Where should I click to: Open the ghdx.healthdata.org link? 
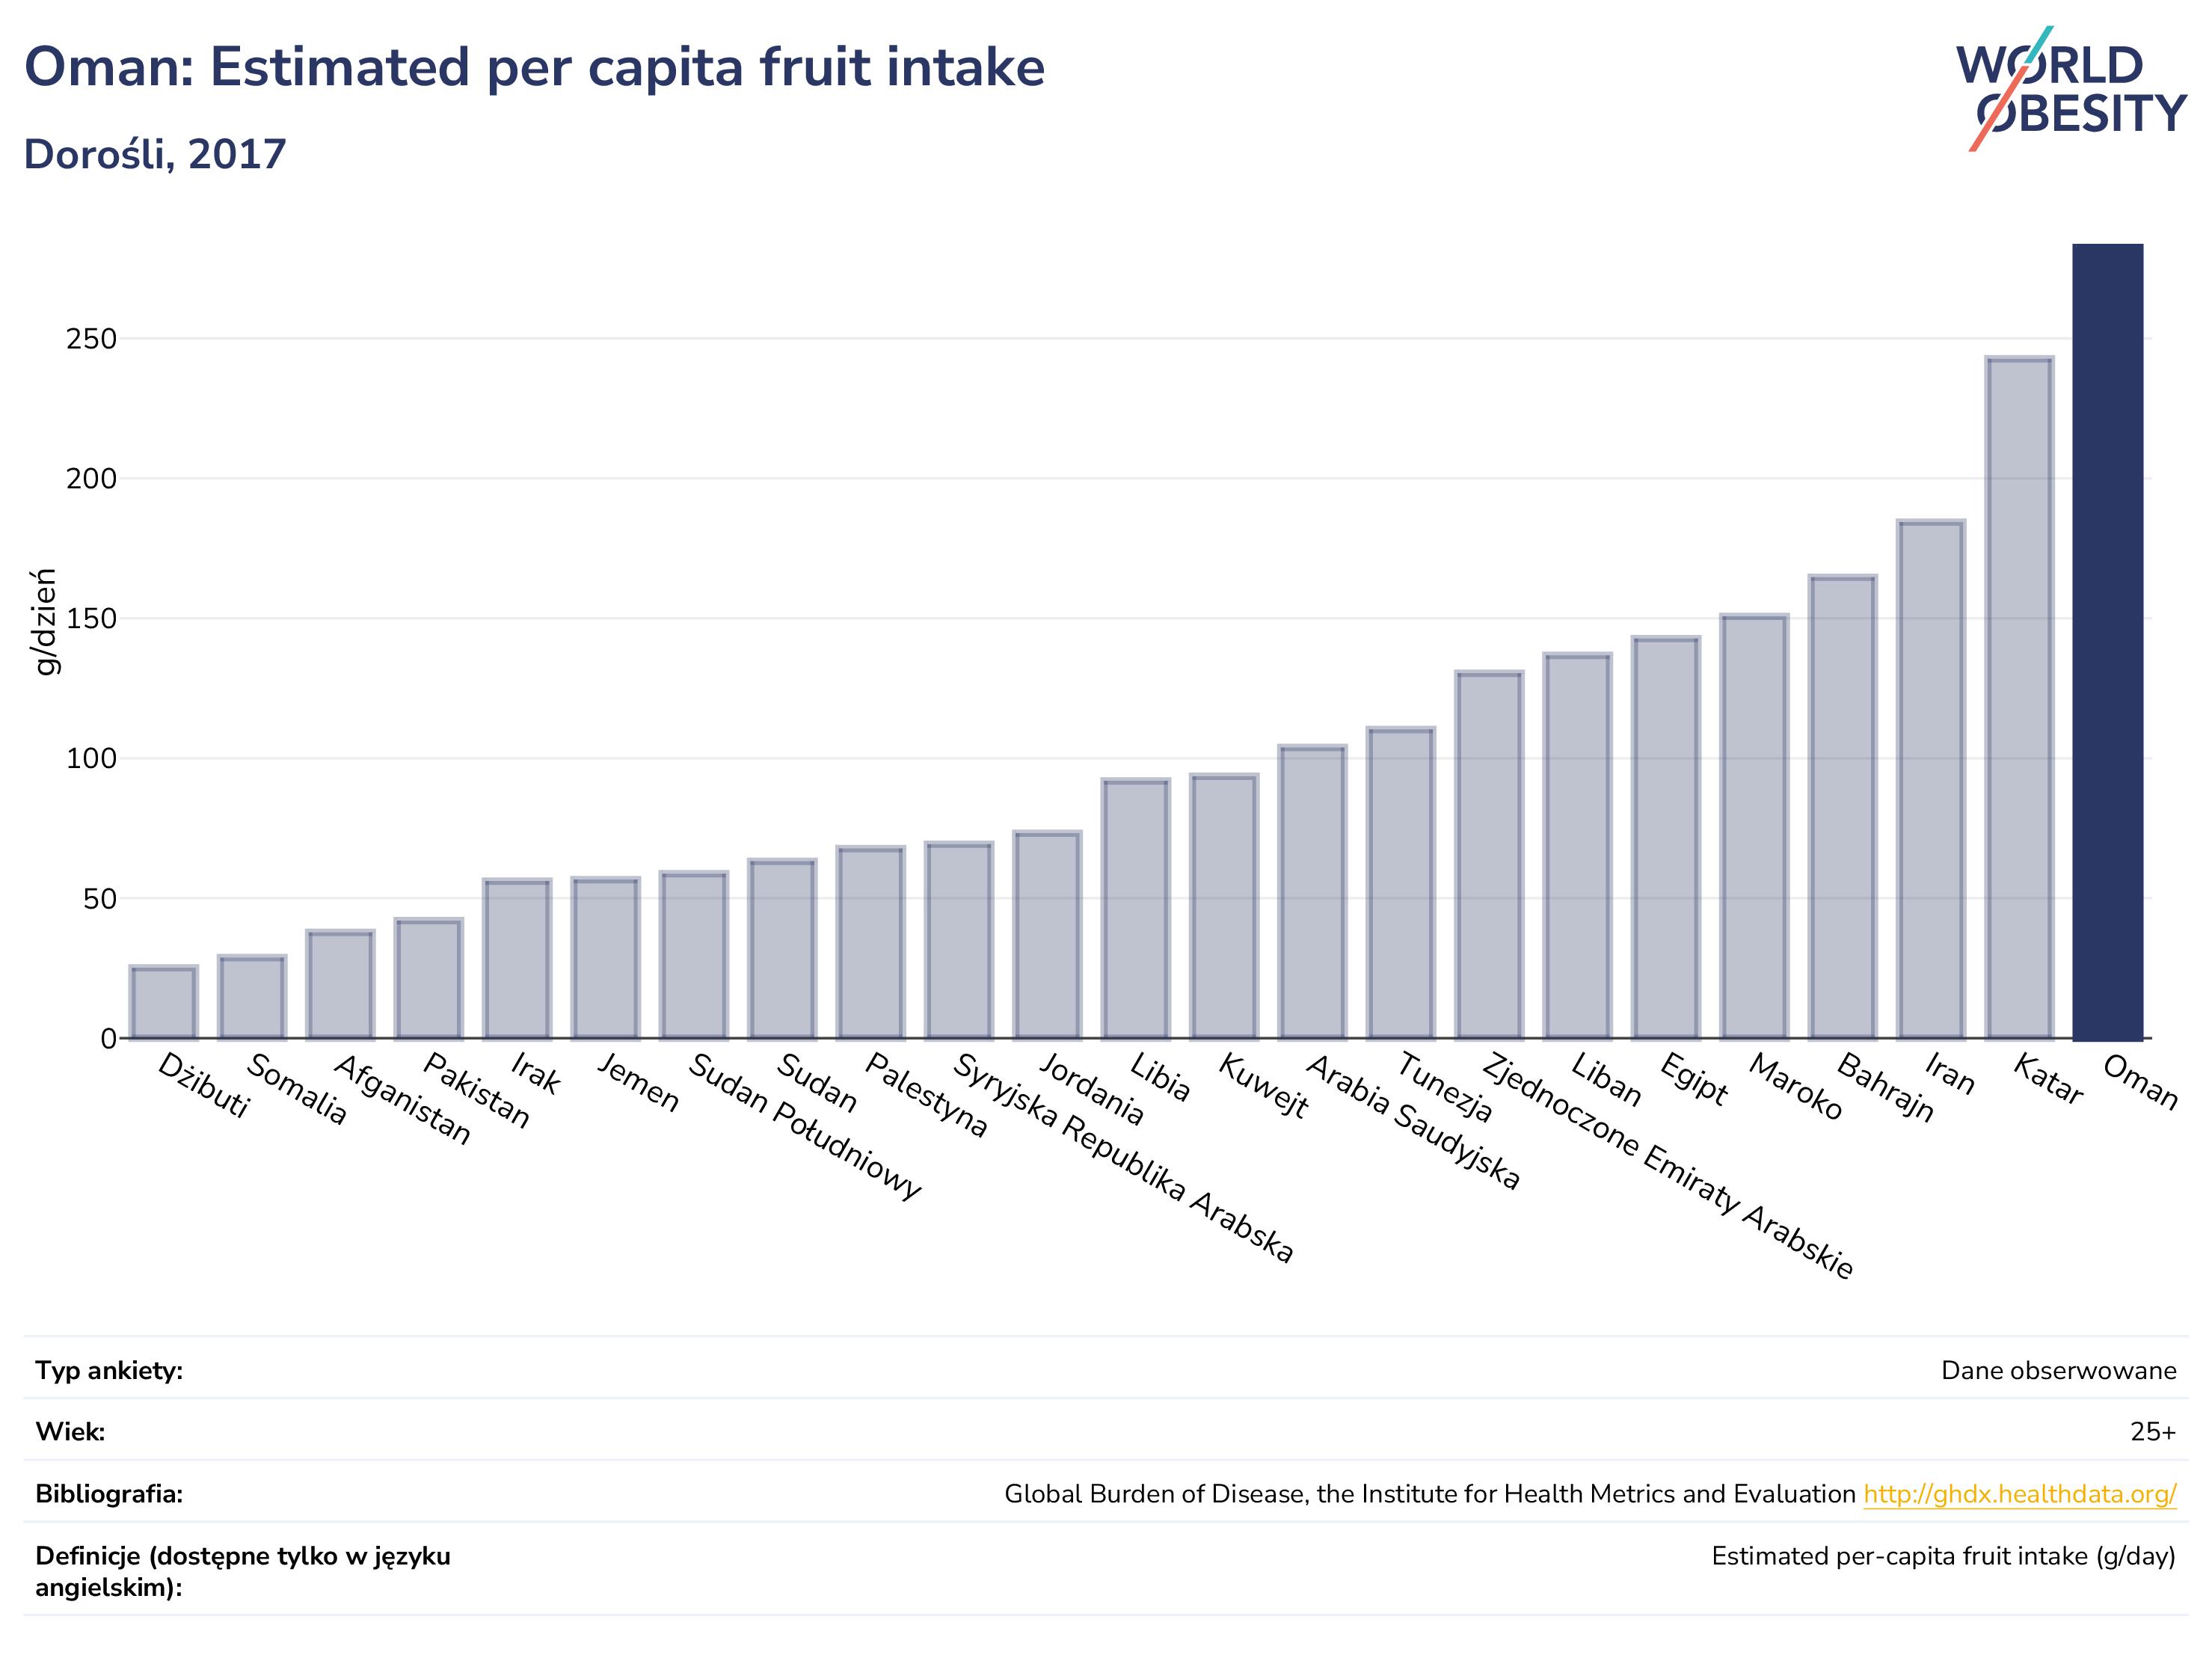(x=2020, y=1494)
